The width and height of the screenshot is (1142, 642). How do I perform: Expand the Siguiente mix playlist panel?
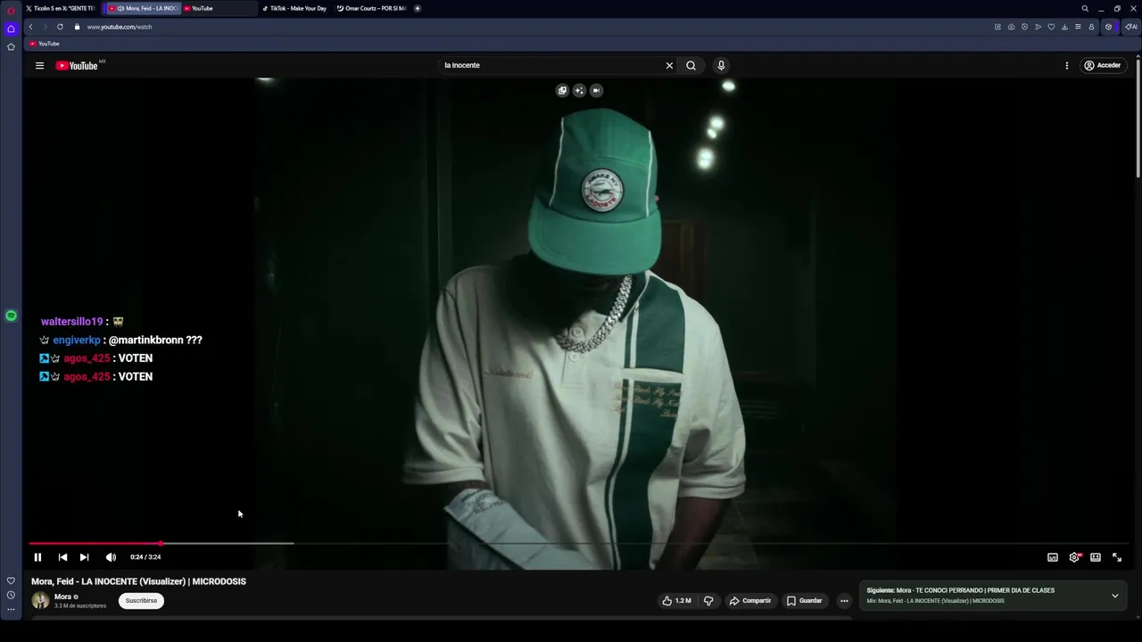pyautogui.click(x=1114, y=596)
